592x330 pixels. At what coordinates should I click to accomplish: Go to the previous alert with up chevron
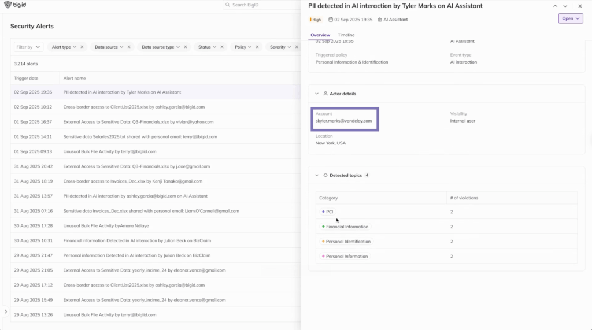556,6
